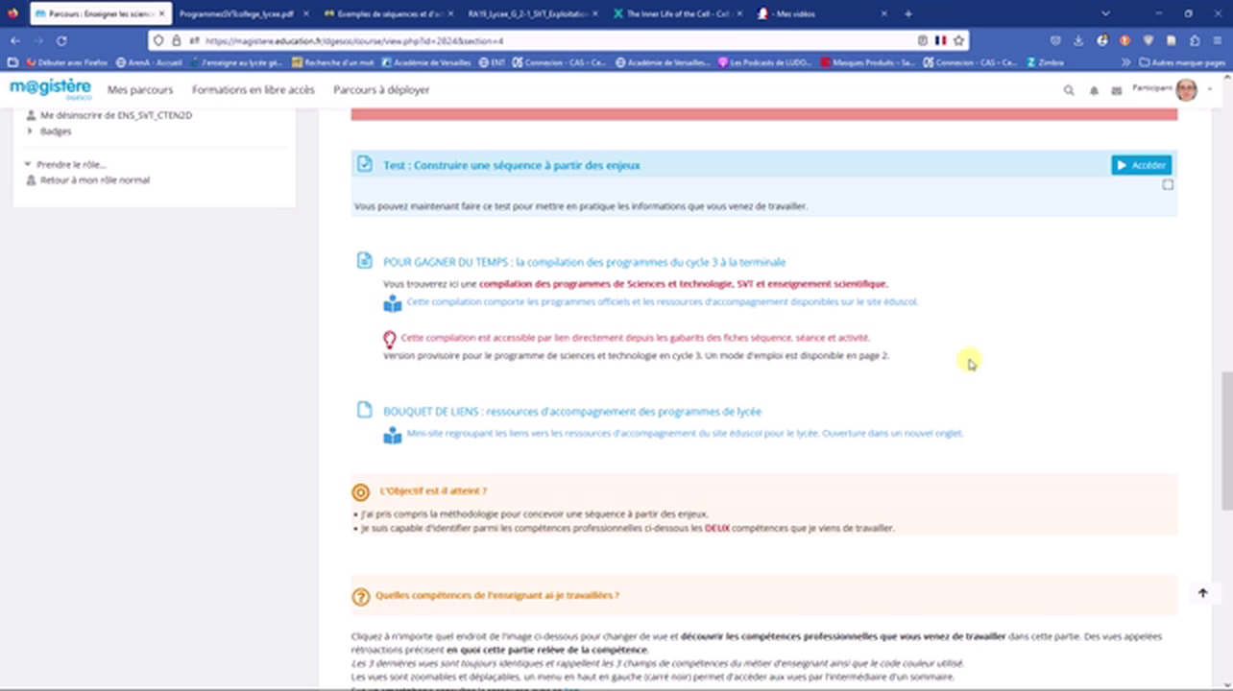Image resolution: width=1233 pixels, height=691 pixels.
Task: Click the participant profile avatar
Action: tap(1186, 89)
